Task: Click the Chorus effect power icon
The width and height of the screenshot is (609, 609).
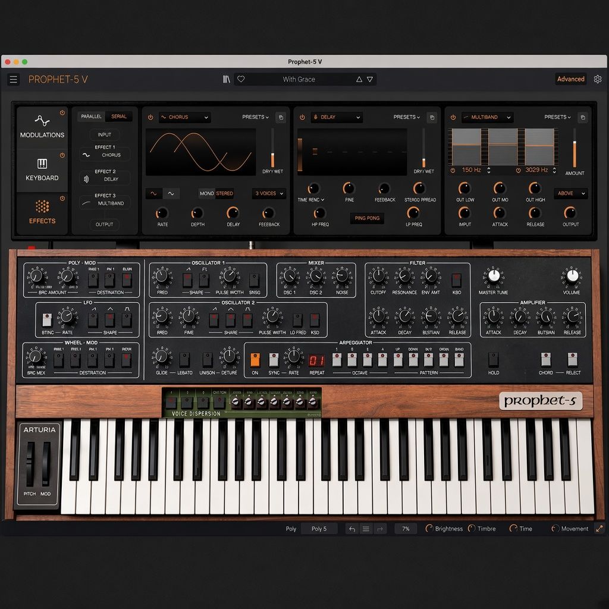Action: click(x=150, y=117)
